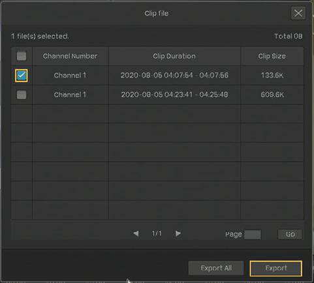Click the 04:23:41 - 04:25:48 duration cell
Image resolution: width=314 pixels, height=283 pixels.
(x=174, y=95)
